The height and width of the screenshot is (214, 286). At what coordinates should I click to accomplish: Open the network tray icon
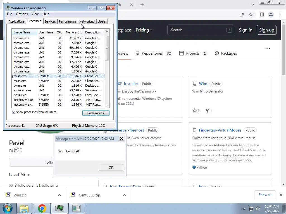(251, 209)
